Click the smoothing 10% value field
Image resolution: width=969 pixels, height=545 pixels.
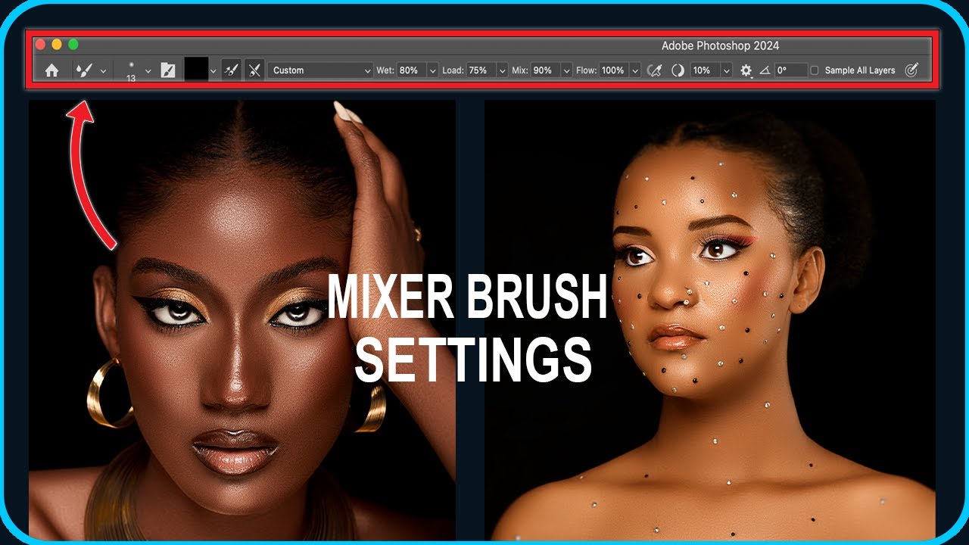pos(704,70)
